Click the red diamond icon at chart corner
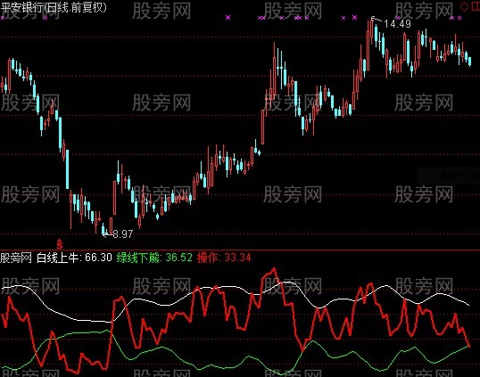The image size is (480, 377). pos(465,6)
